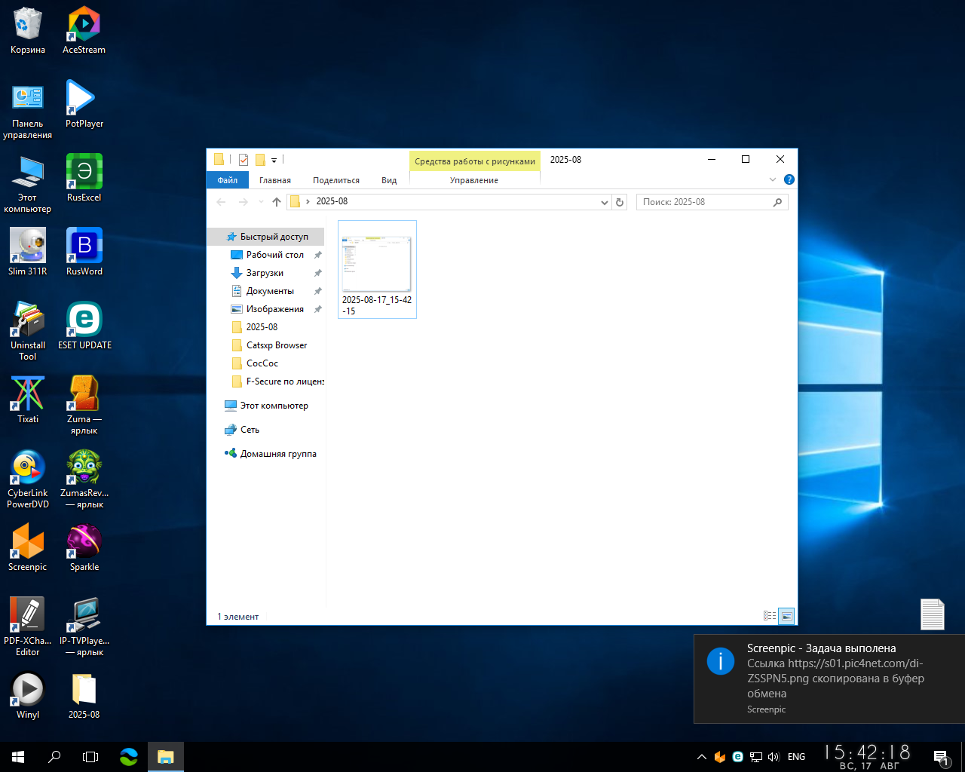Open quick access toolbar customize dropdown
This screenshot has width=965, height=772.
(x=274, y=160)
